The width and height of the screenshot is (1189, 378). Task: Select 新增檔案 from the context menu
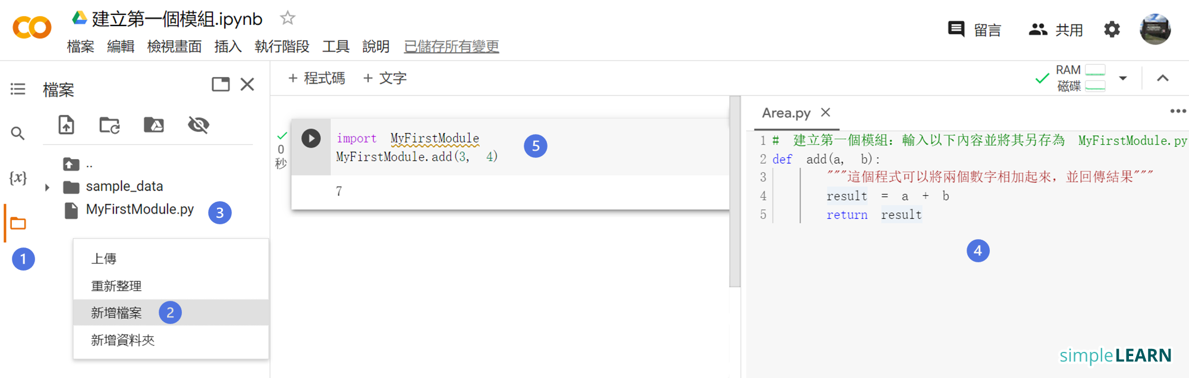[x=117, y=313]
